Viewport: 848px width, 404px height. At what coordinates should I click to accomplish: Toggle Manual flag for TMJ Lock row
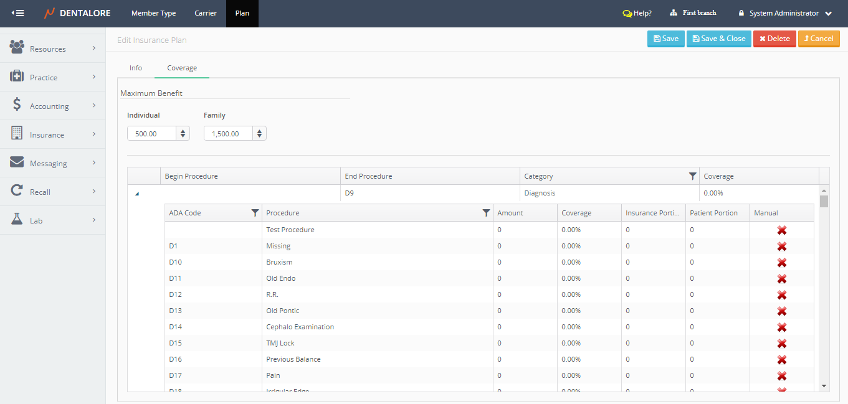click(x=781, y=344)
